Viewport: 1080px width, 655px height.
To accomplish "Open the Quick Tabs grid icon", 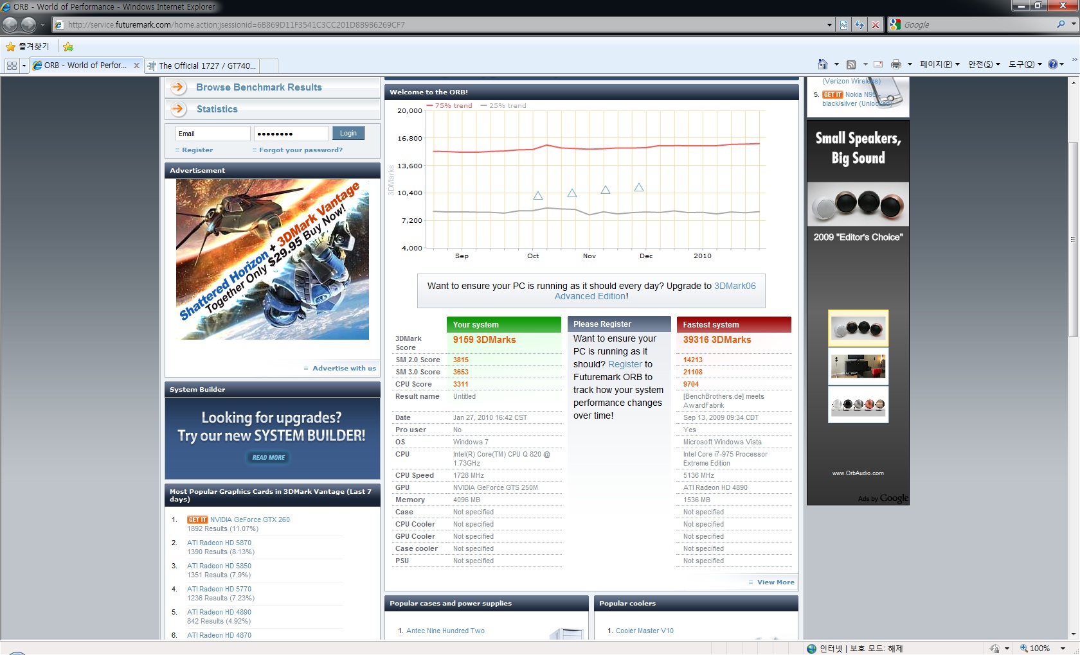I will click(12, 65).
